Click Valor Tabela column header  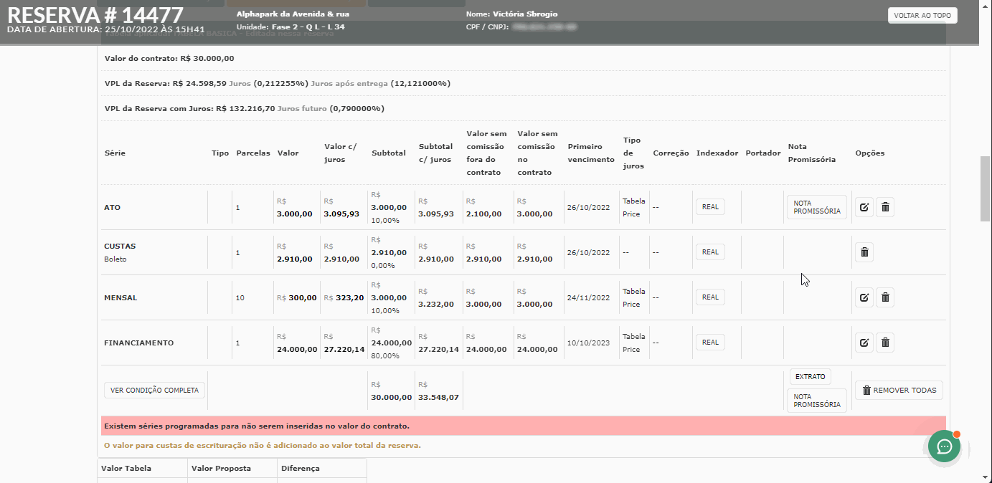[126, 468]
